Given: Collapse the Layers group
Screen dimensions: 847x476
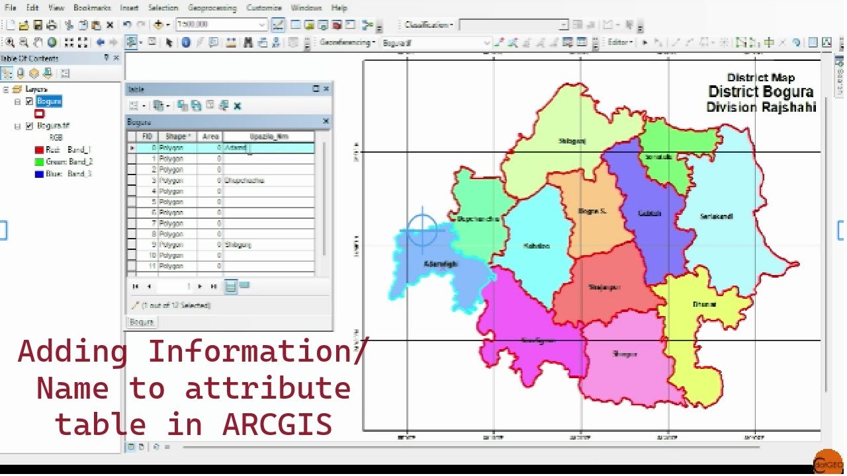Looking at the screenshot, I should point(5,89).
